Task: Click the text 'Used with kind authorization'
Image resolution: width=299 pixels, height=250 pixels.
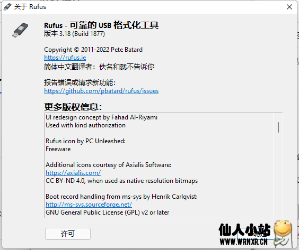Action: pos(86,125)
